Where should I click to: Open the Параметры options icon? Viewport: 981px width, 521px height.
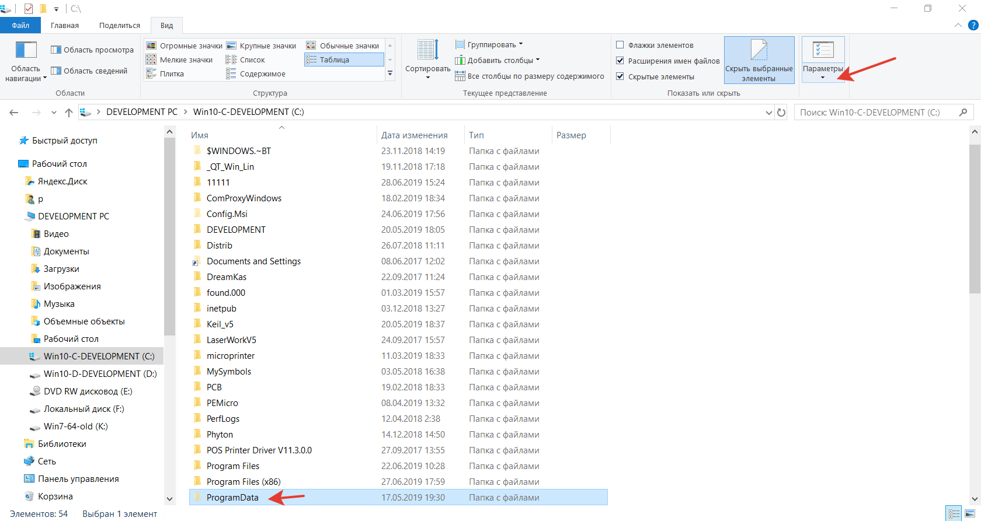[823, 51]
